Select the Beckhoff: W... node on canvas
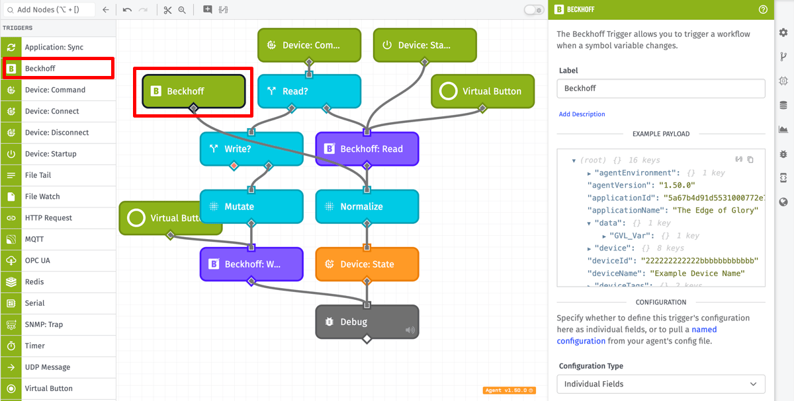794x401 pixels. pos(251,264)
